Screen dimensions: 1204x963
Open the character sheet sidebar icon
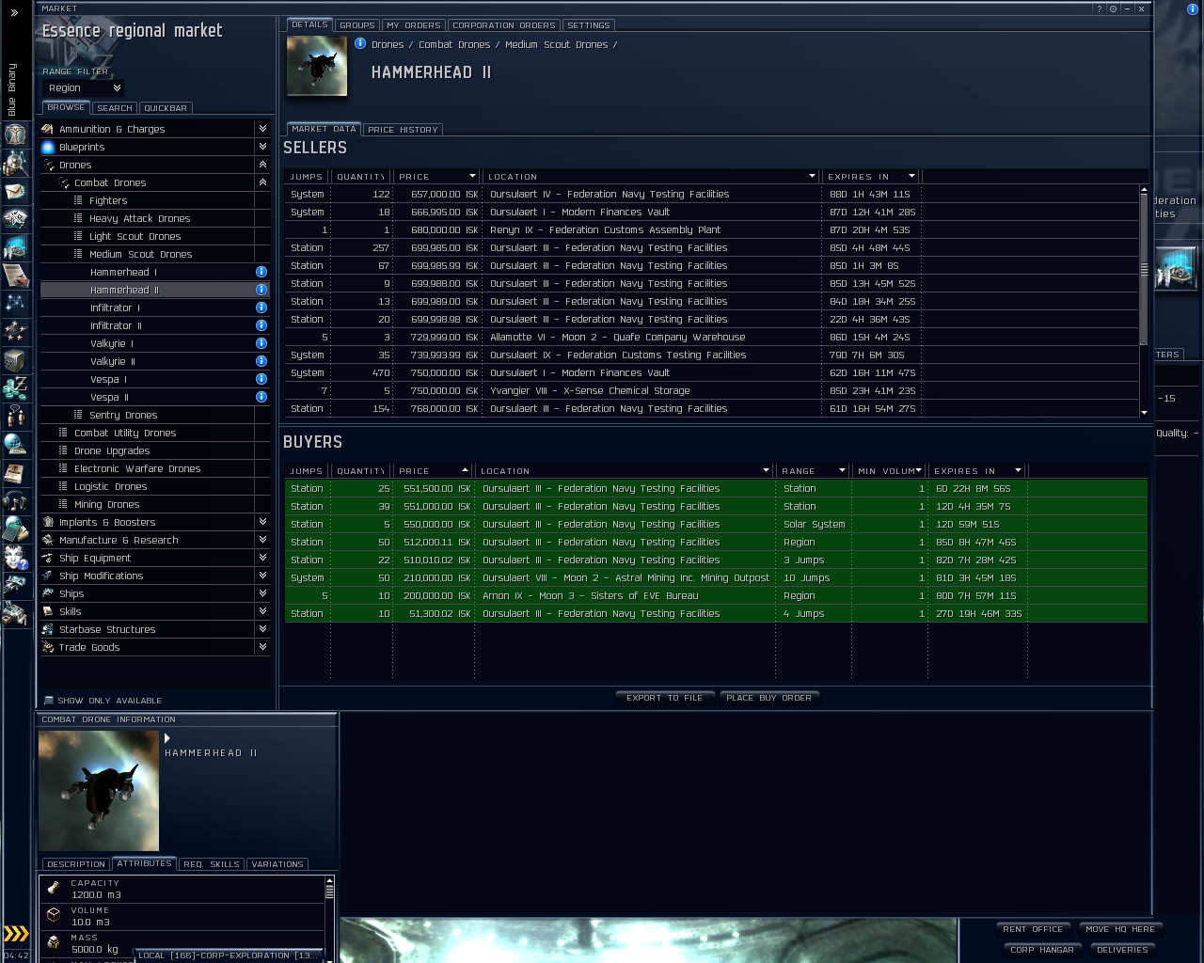click(15, 134)
